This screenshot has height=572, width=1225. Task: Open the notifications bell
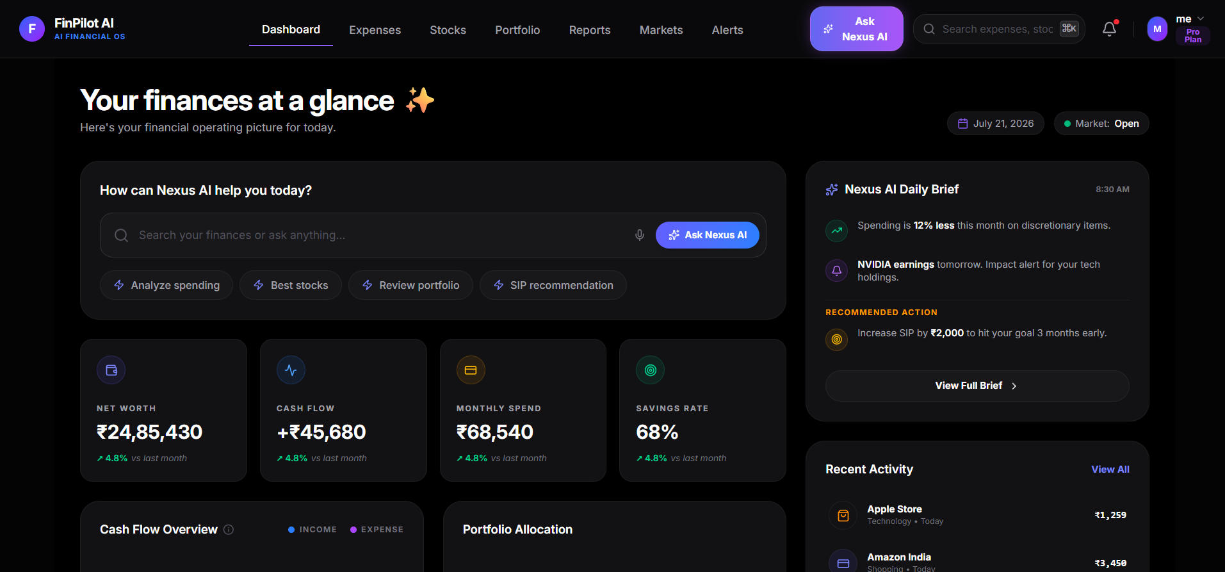pos(1109,29)
